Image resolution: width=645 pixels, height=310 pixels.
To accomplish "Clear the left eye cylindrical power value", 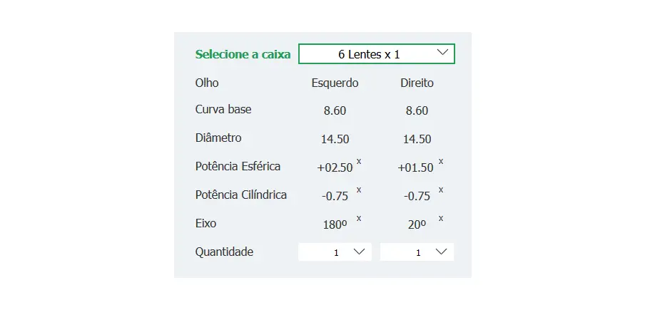I will click(x=359, y=190).
